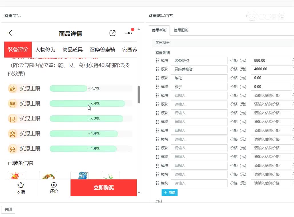This screenshot has width=294, height=217.
Task: Click the 关闭 button at bottom left
Action: coord(8,210)
